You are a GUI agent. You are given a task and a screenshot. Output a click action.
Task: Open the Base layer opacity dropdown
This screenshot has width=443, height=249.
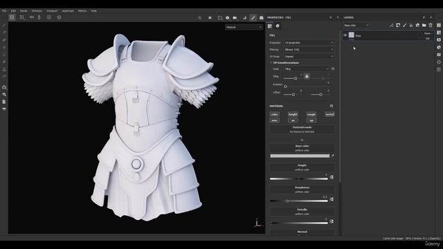(428, 38)
